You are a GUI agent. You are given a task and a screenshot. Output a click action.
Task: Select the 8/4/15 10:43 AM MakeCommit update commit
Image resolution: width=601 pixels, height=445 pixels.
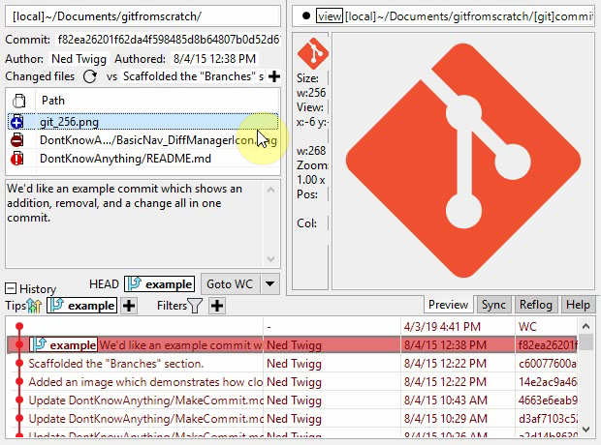pyautogui.click(x=292, y=400)
